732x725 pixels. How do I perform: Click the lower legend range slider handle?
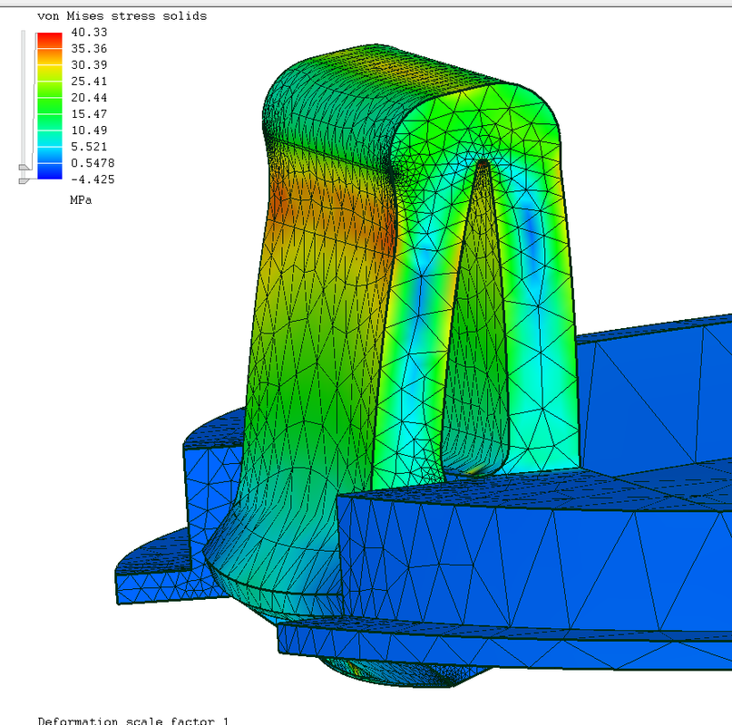point(24,181)
